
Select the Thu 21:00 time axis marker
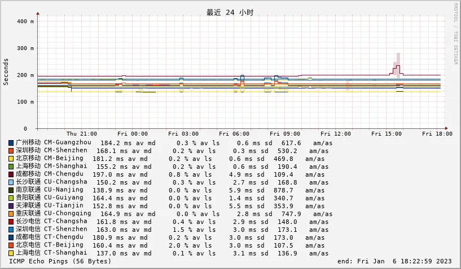82,134
